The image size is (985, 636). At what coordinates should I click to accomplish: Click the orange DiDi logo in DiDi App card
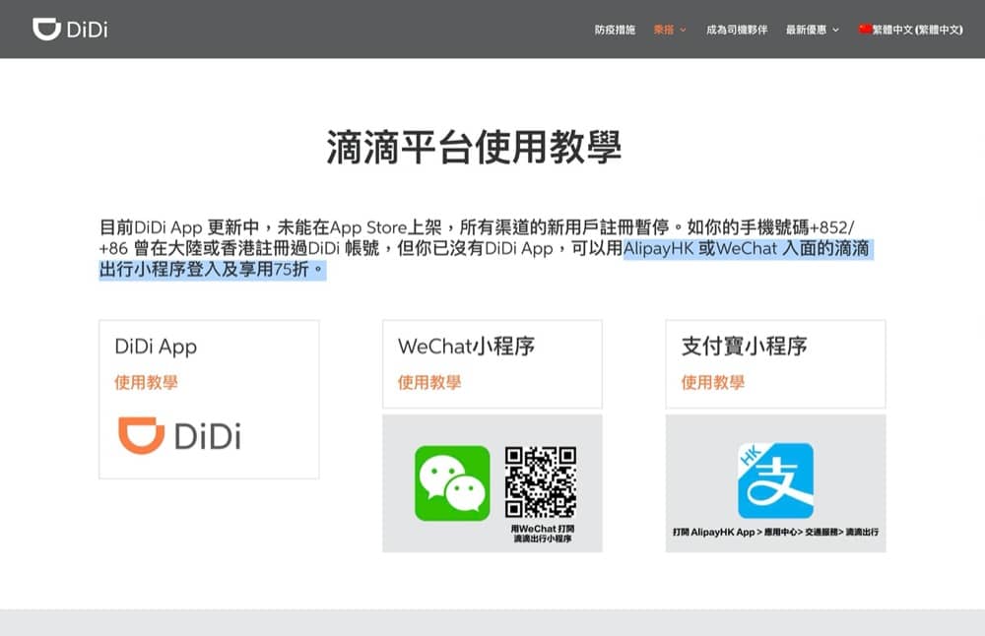pyautogui.click(x=179, y=435)
